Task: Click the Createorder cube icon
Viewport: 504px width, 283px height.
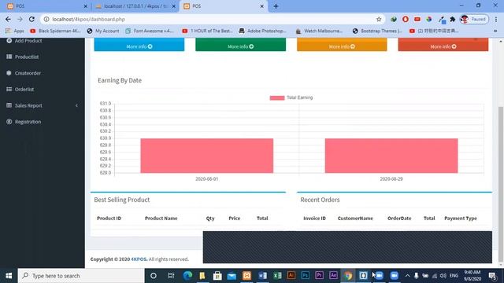Action: pyautogui.click(x=9, y=73)
